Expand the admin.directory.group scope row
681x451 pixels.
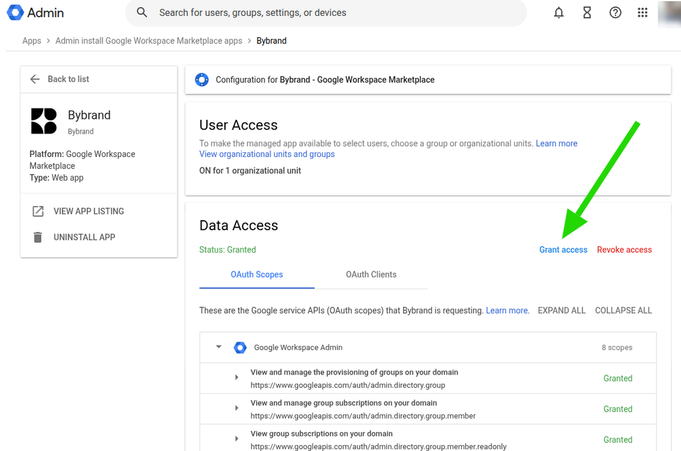pos(237,377)
